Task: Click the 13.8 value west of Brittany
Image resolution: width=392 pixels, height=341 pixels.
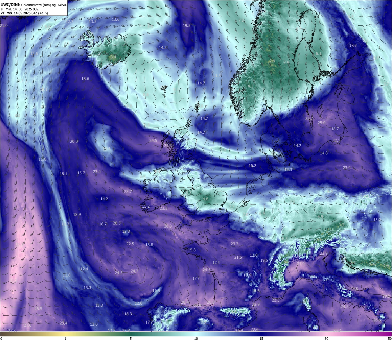Action: tap(149, 245)
